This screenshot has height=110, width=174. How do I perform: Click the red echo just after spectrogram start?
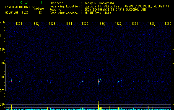[11, 81]
